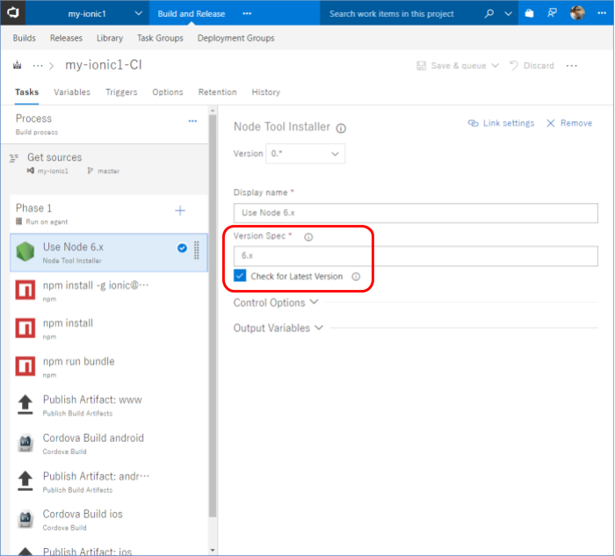Switch to the Triggers tab
Image resolution: width=615 pixels, height=556 pixels.
121,92
